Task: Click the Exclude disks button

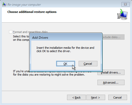Action: (x=113, y=37)
